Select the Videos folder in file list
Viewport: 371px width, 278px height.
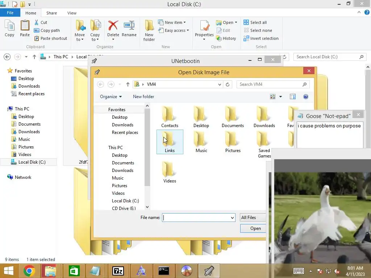tap(170, 172)
